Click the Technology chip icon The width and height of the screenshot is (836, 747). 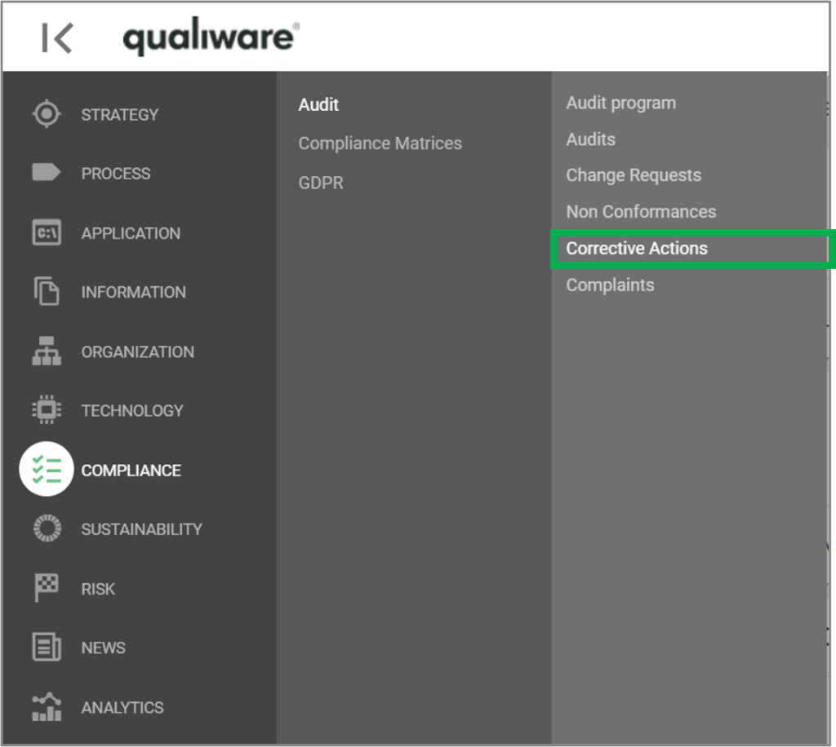47,410
